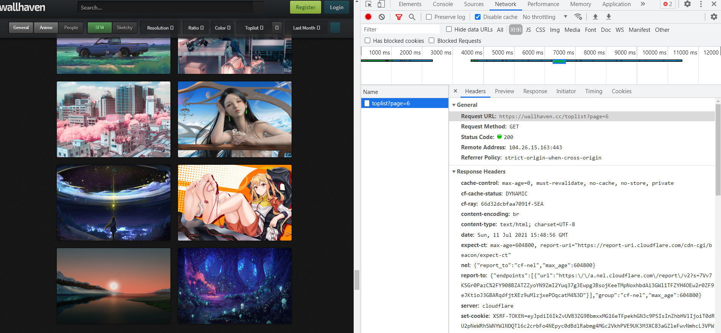
Task: Open the error count badge showing 2
Action: point(668,4)
